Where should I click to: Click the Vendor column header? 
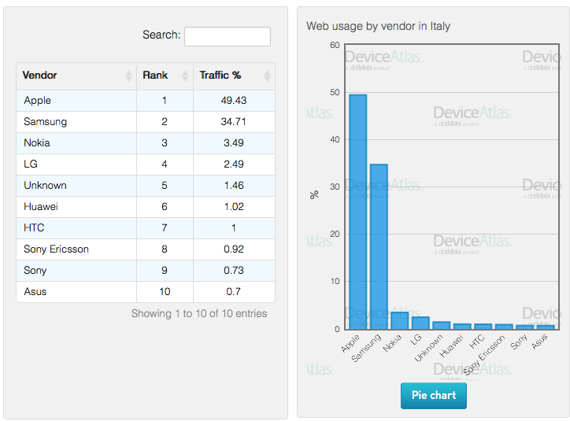pos(76,76)
